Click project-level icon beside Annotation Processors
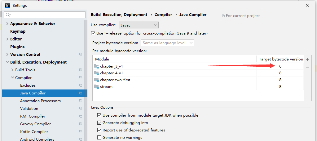This screenshot has height=141, width=317. (x=81, y=101)
